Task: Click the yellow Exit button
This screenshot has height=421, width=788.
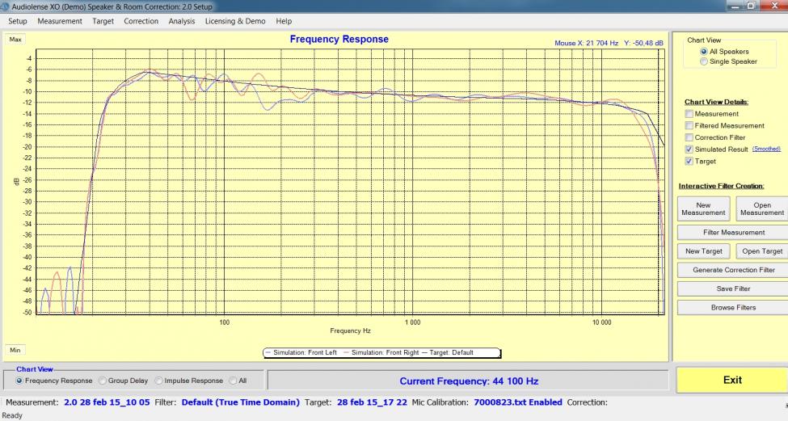Action: click(732, 380)
